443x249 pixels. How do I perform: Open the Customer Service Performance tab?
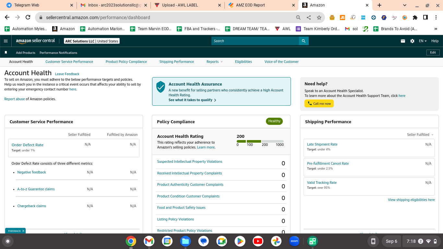point(69,62)
